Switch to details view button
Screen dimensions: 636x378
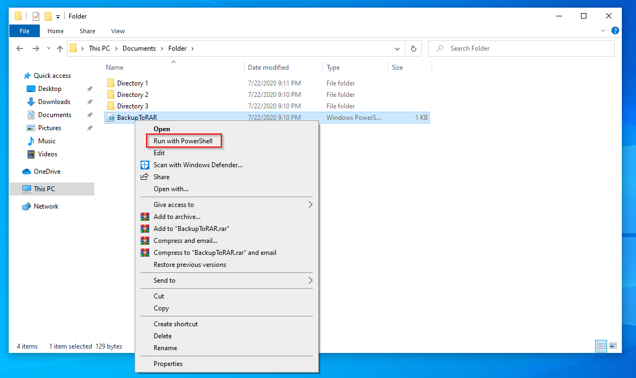(x=602, y=346)
